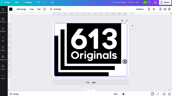
Task: Click Edit image
Action: point(21,9)
